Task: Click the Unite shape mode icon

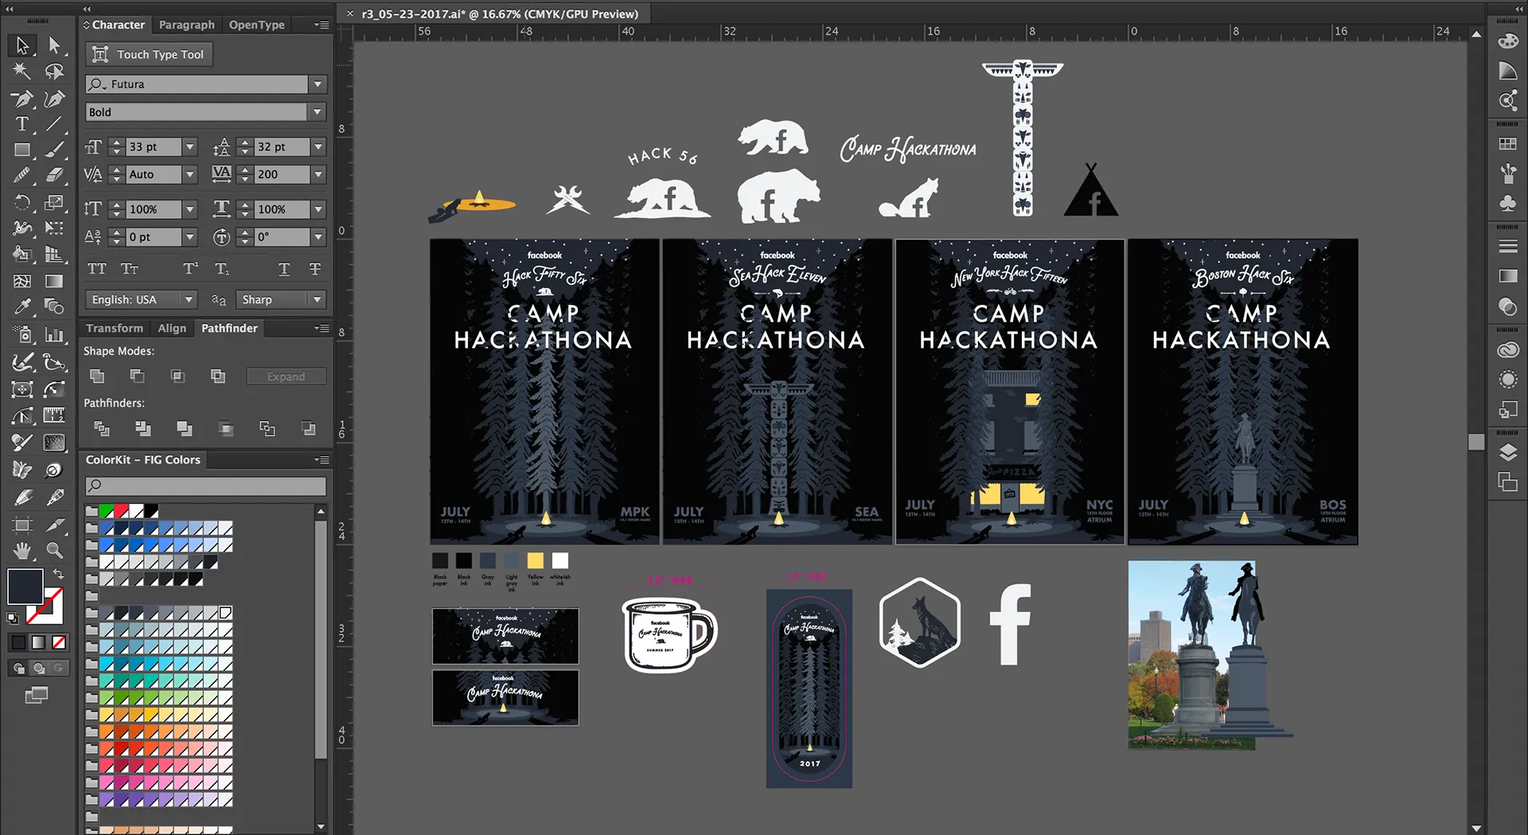Action: 97,376
